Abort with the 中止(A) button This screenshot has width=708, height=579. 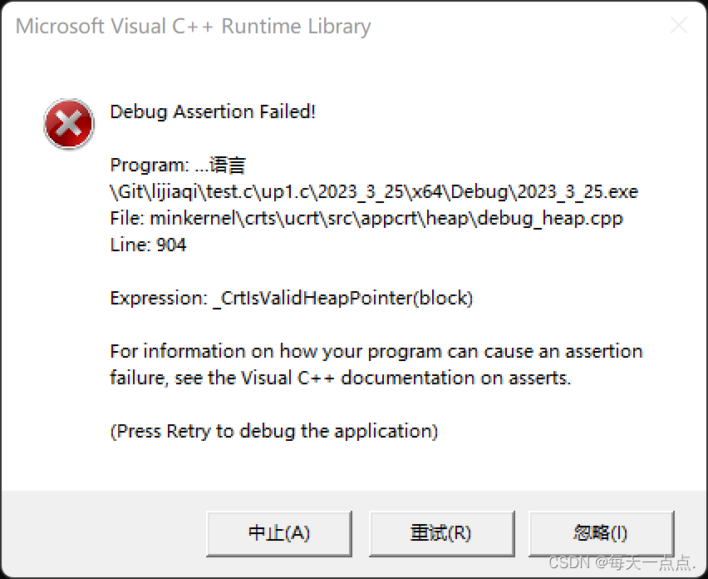pos(279,533)
